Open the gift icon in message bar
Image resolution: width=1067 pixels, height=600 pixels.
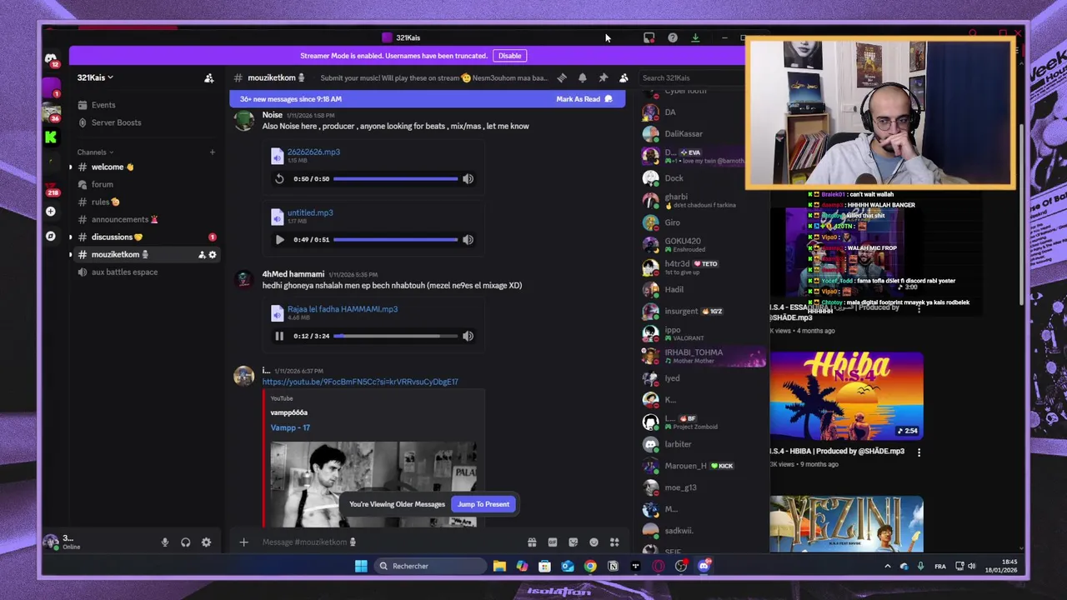pyautogui.click(x=532, y=542)
